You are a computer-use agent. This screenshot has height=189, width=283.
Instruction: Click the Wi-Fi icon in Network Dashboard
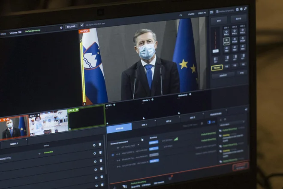(118, 148)
